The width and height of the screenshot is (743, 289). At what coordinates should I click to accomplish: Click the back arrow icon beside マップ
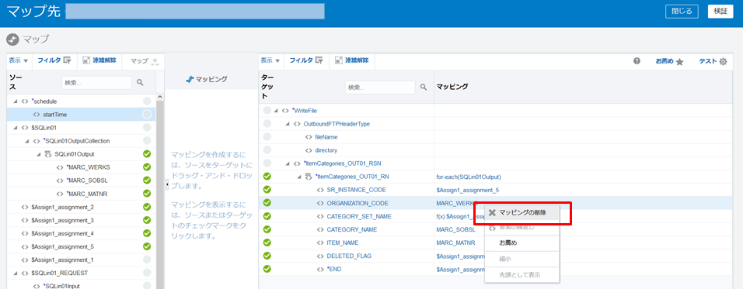pos(12,40)
